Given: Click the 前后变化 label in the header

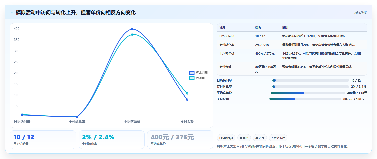Looking at the screenshot, I should click(360, 12).
